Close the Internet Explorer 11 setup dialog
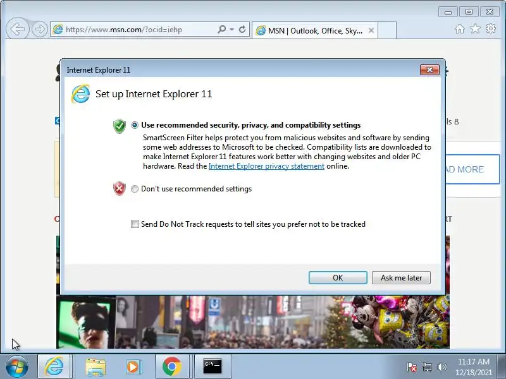This screenshot has width=506, height=379. pyautogui.click(x=429, y=69)
